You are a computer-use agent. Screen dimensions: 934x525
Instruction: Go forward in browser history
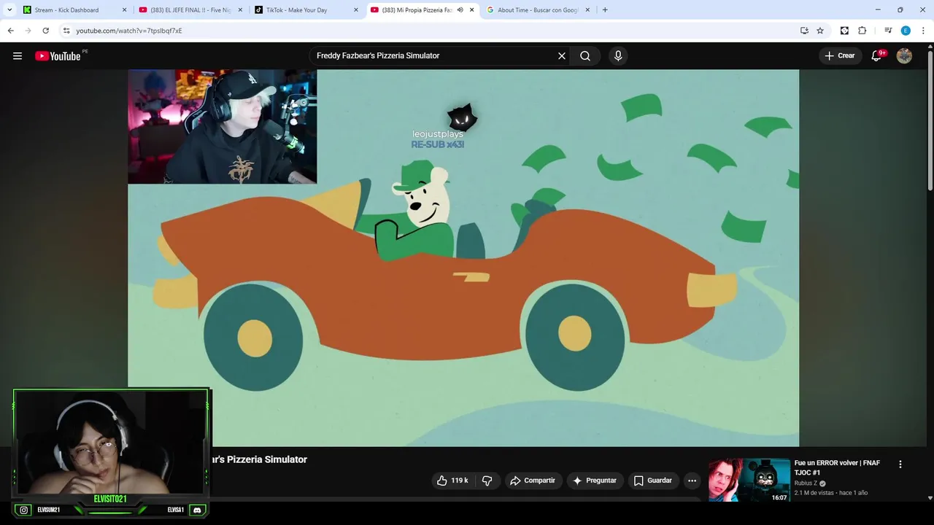(x=28, y=31)
